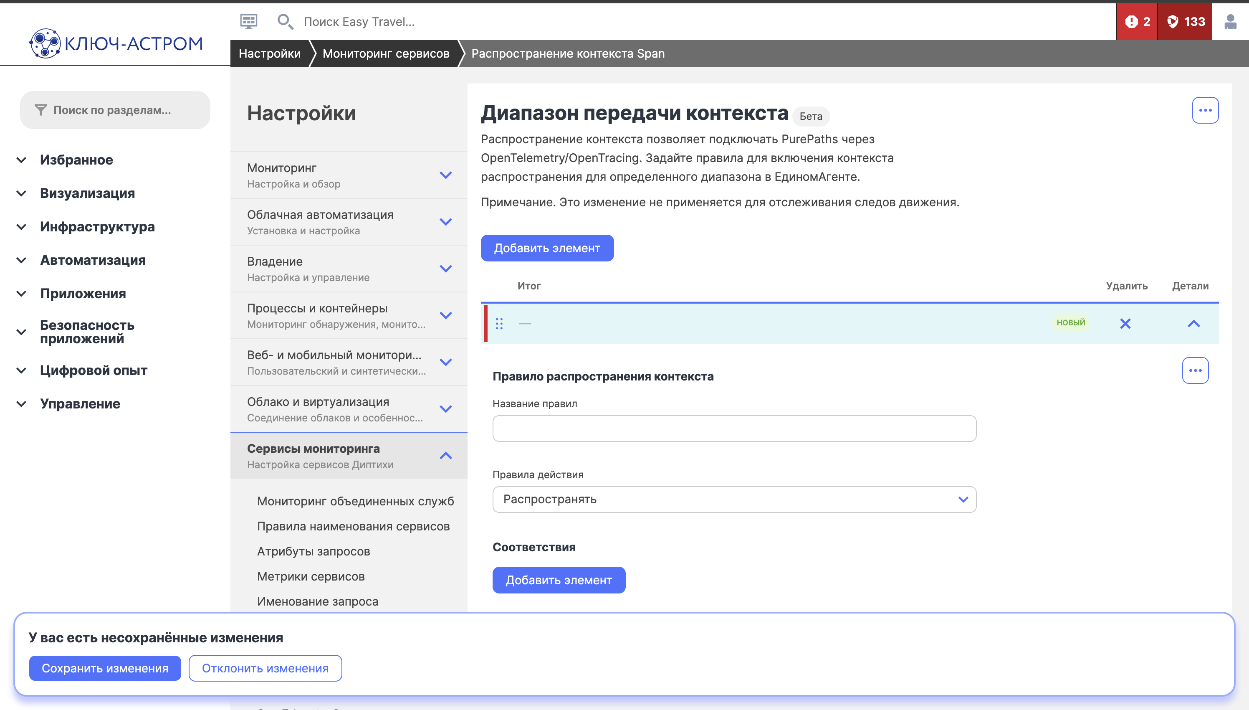Open the user profile icon
This screenshot has height=710, width=1249.
[x=1230, y=21]
